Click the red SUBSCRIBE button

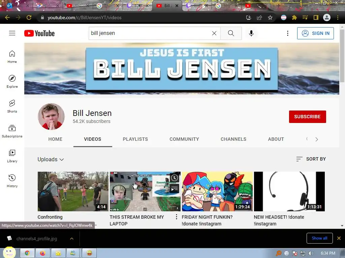[307, 117]
